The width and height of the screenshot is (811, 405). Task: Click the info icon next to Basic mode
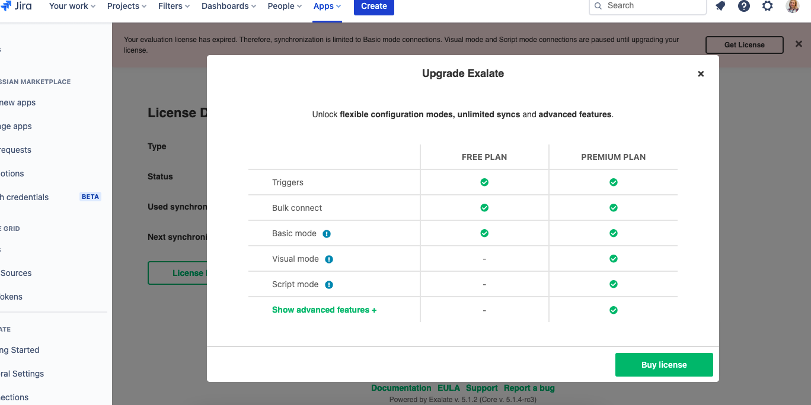click(327, 234)
